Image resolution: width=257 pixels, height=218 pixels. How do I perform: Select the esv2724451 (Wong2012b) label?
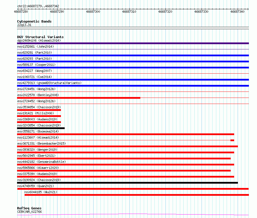36,89
